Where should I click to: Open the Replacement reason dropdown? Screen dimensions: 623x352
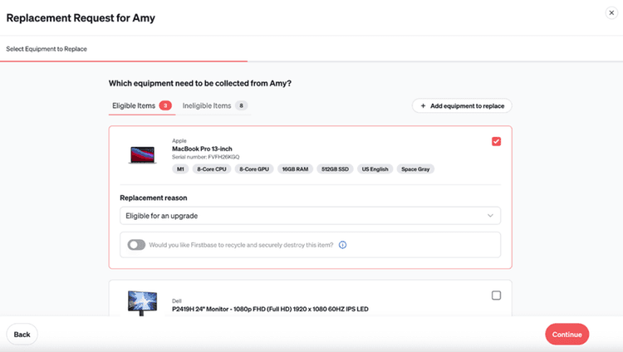pyautogui.click(x=310, y=216)
